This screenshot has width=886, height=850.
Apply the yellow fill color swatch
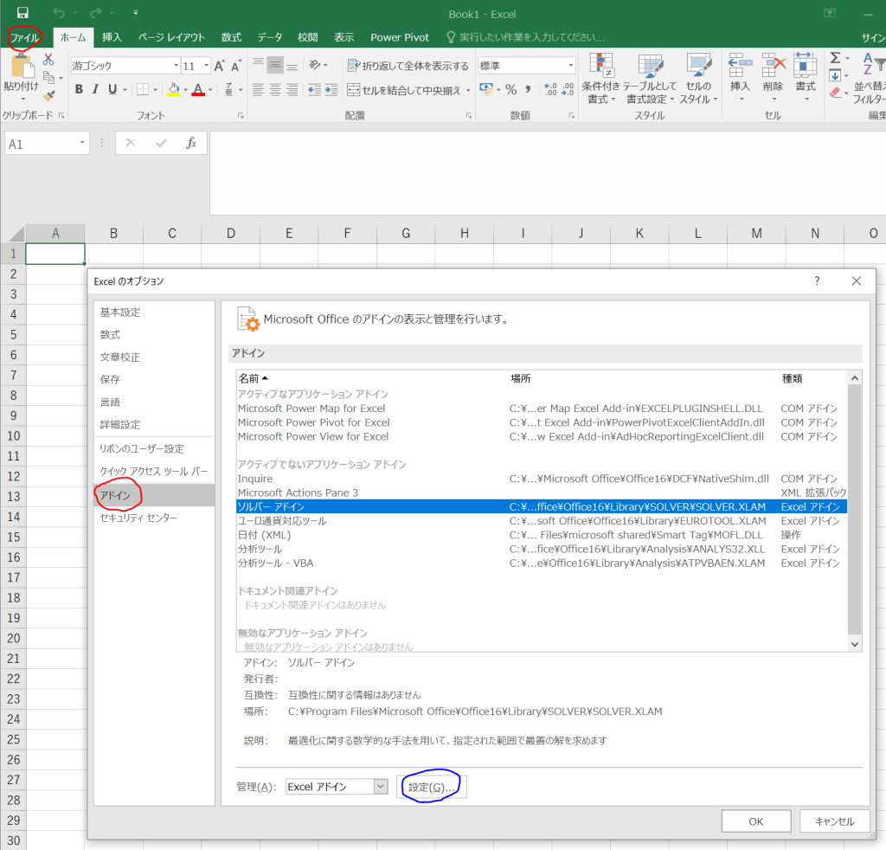(x=173, y=90)
